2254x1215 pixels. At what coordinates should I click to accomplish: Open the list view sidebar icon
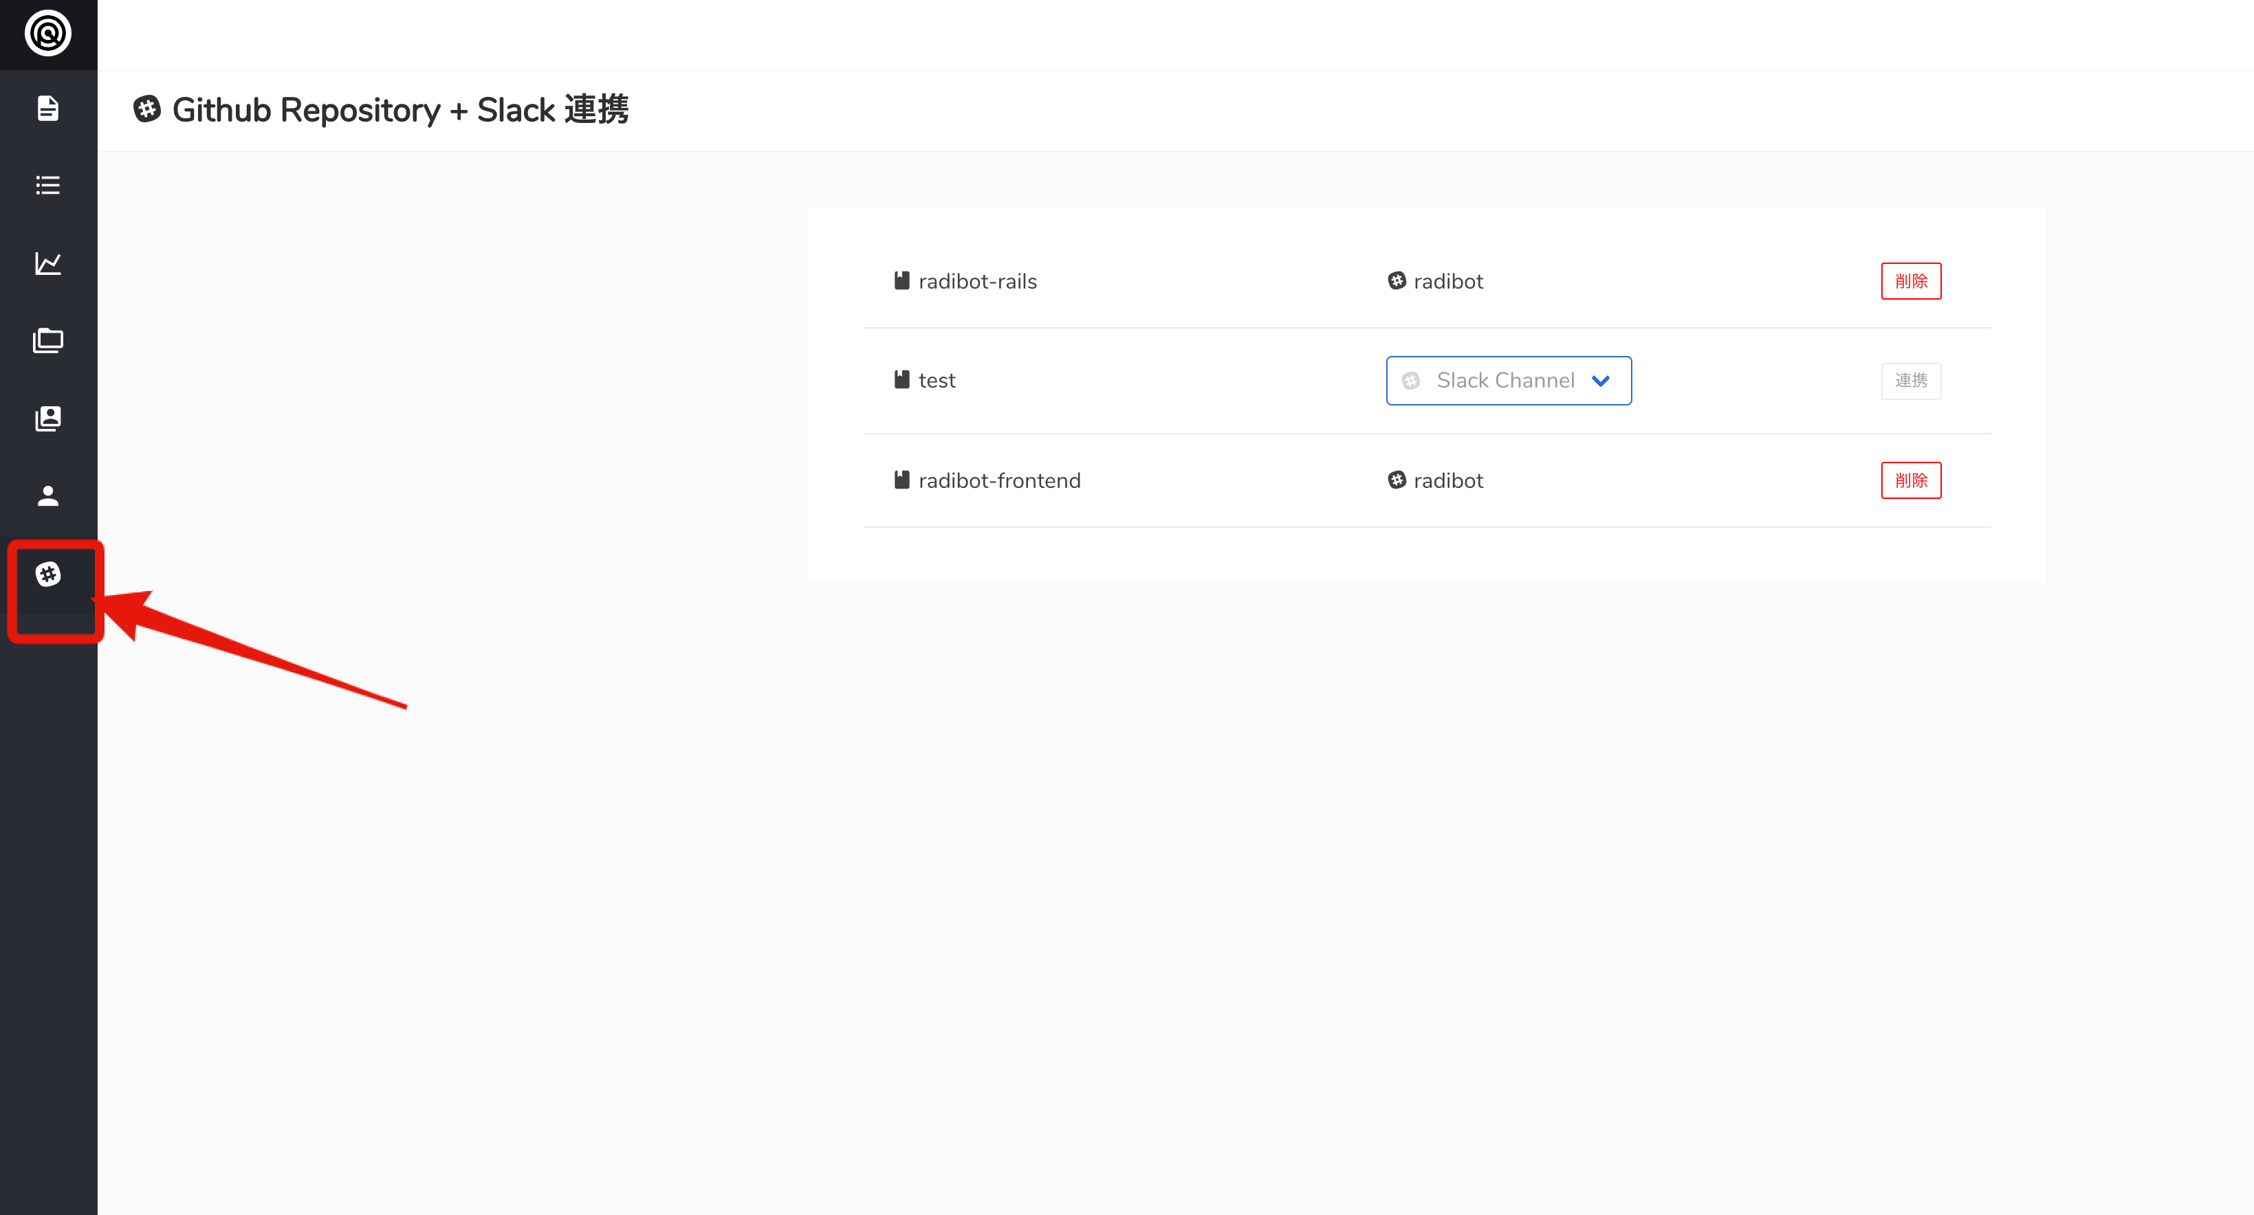coord(48,186)
